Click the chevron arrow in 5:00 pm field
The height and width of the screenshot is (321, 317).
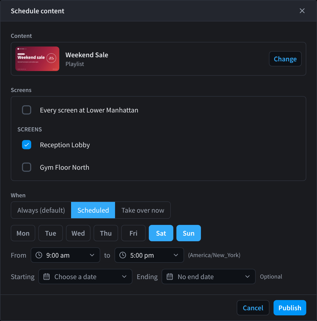176,255
